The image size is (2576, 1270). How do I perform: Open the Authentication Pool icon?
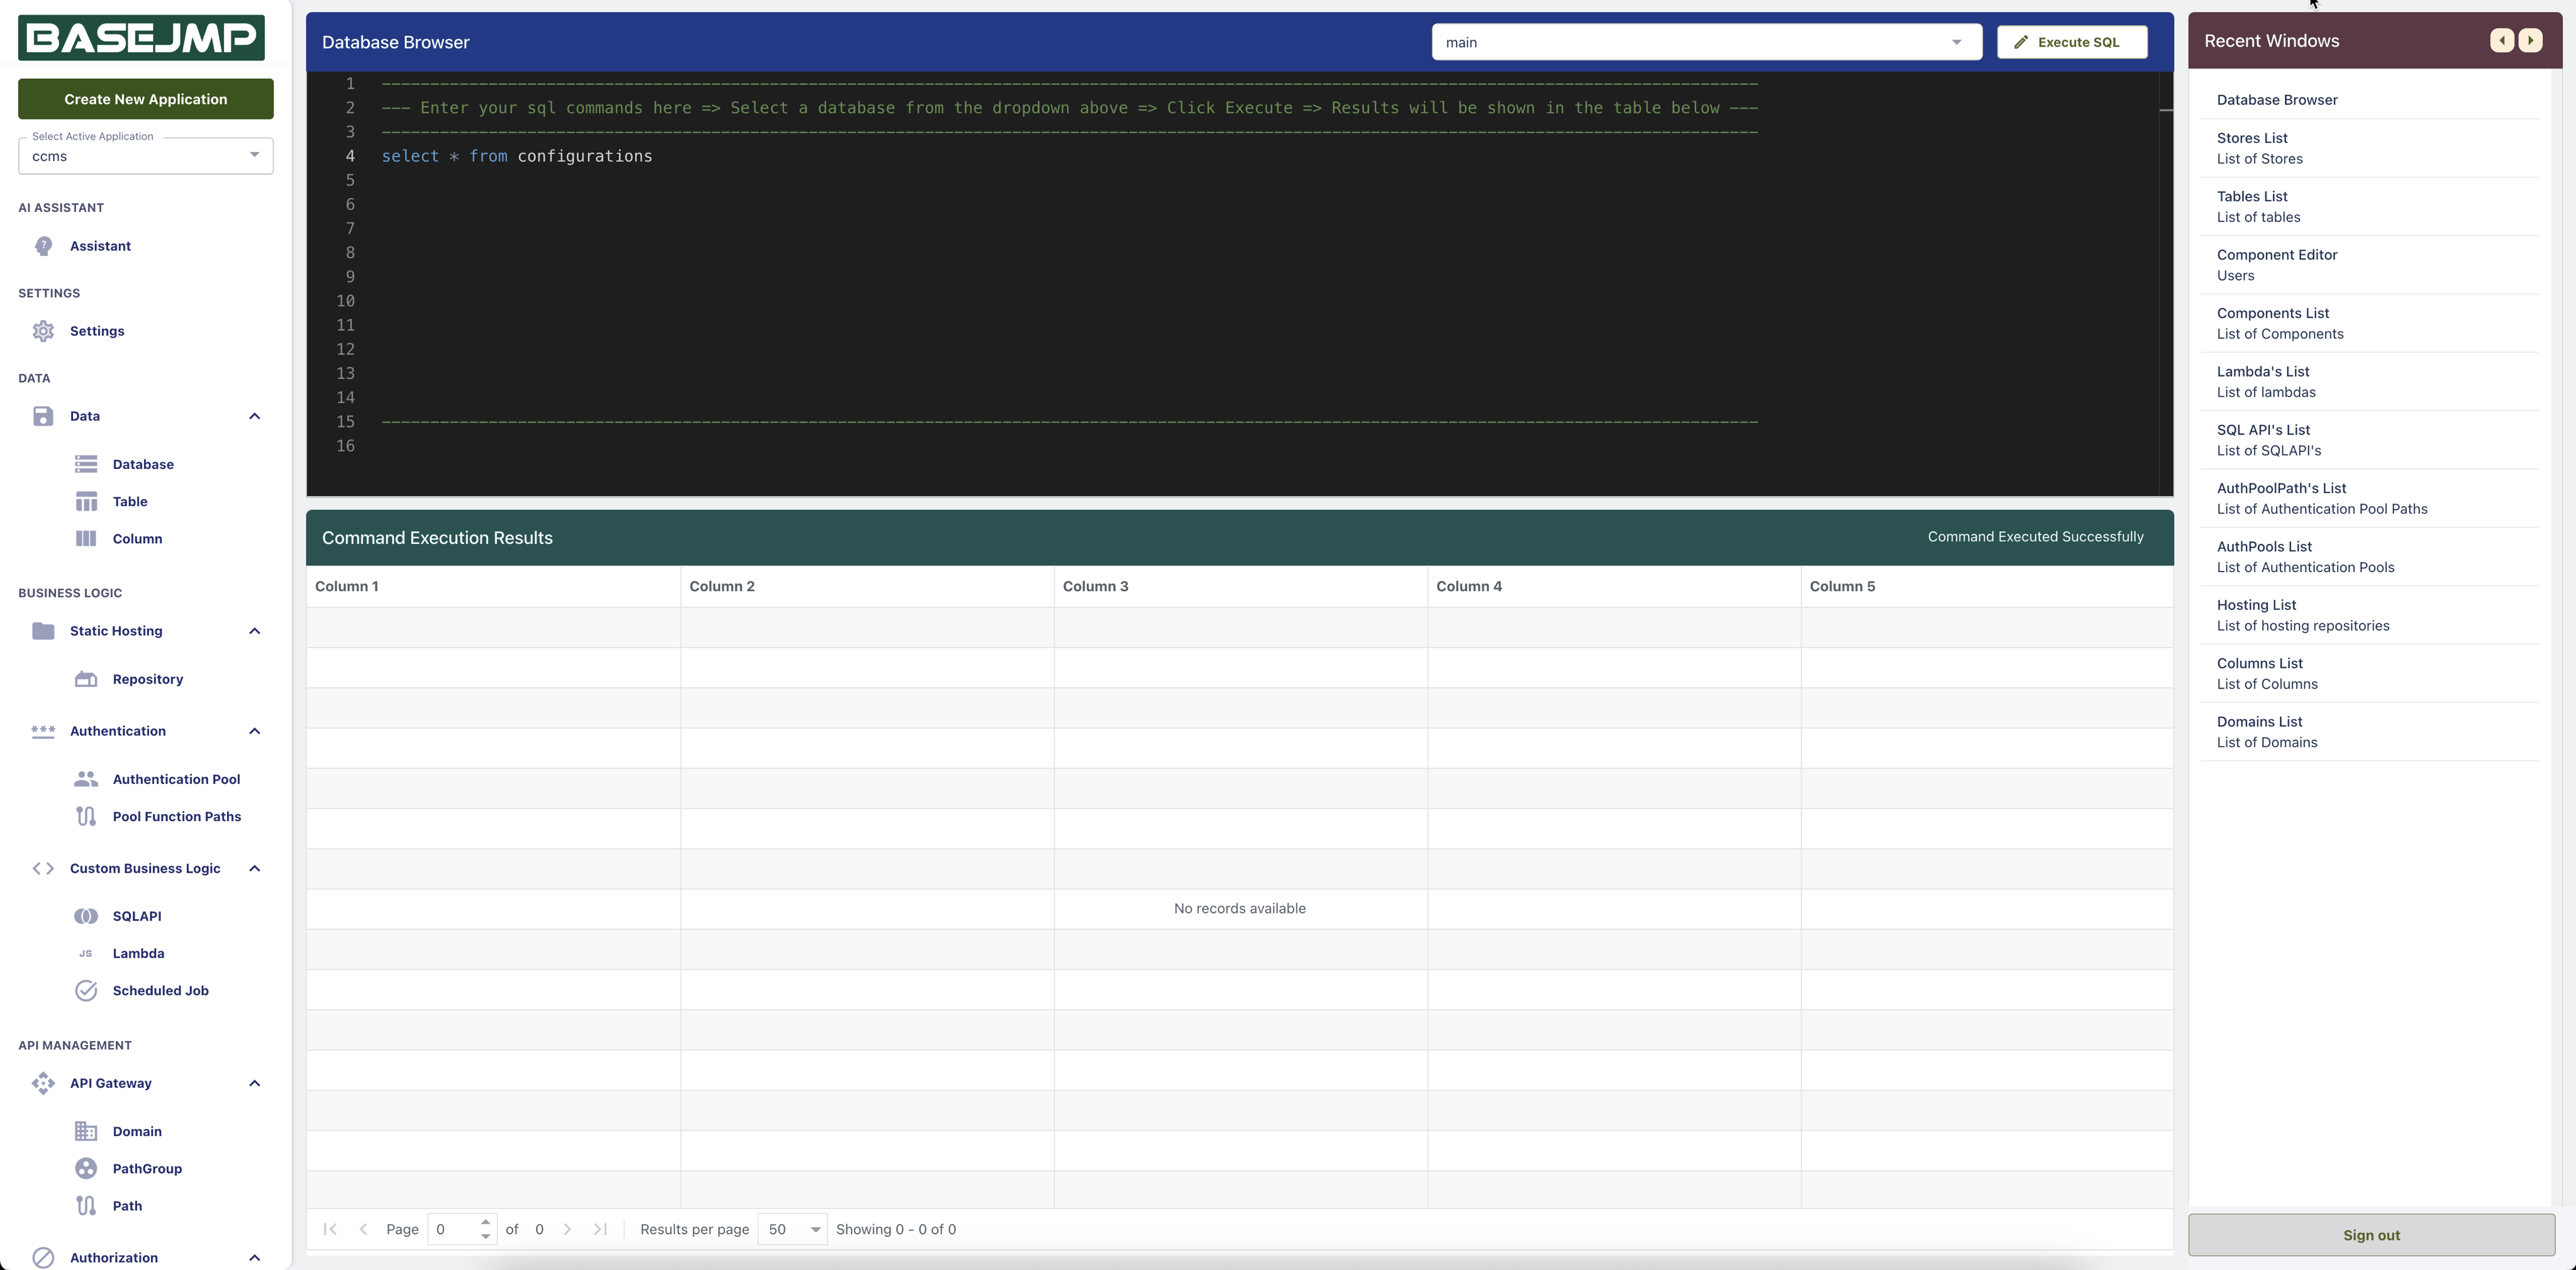86,779
